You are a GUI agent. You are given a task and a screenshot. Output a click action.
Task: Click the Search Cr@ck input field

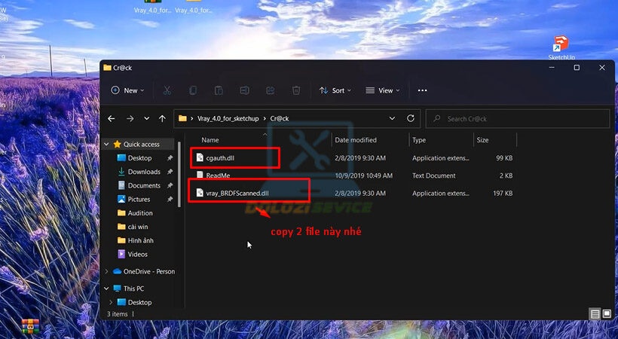click(x=520, y=118)
